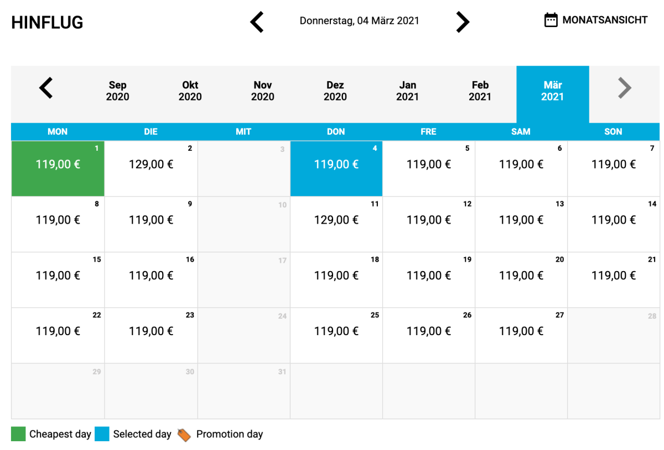Viewport: 664px width, 450px height.
Task: Click the orange Promotion day tag icon
Action: (x=184, y=435)
